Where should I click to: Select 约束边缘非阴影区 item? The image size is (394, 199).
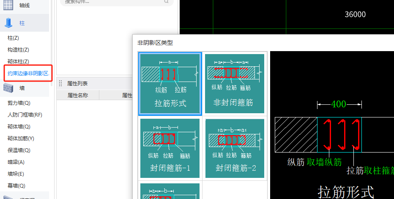pos(28,73)
